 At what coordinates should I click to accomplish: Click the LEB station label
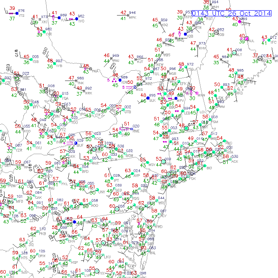[187, 113]
